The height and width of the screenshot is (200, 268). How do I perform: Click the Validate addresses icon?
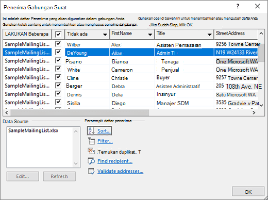click(91, 171)
